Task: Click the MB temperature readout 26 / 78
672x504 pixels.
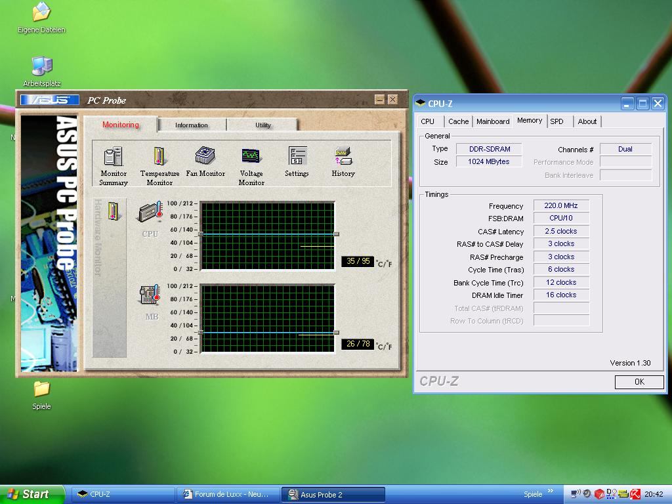Action: pyautogui.click(x=358, y=344)
